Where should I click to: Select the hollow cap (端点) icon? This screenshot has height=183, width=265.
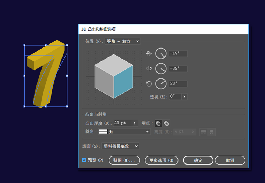coord(166,123)
